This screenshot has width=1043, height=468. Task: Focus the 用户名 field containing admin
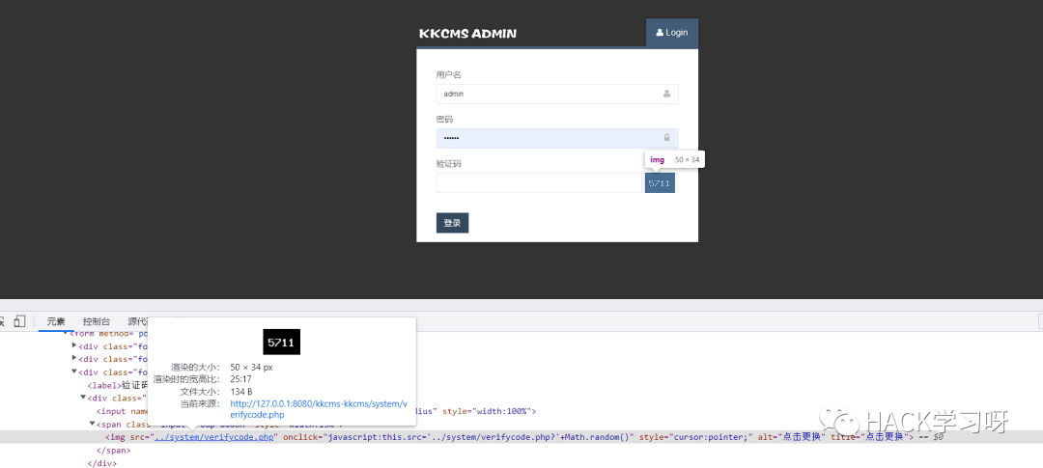557,94
